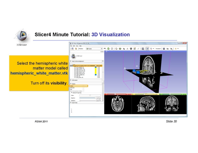Collapse the Material Properties group
The height and width of the screenshot is (153, 198).
tap(76, 93)
